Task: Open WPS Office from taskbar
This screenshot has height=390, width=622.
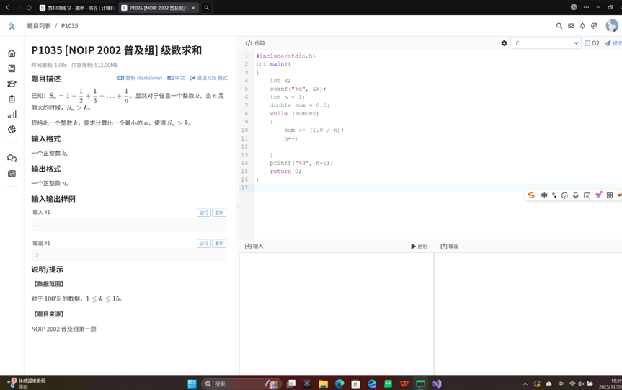Action: 404,384
